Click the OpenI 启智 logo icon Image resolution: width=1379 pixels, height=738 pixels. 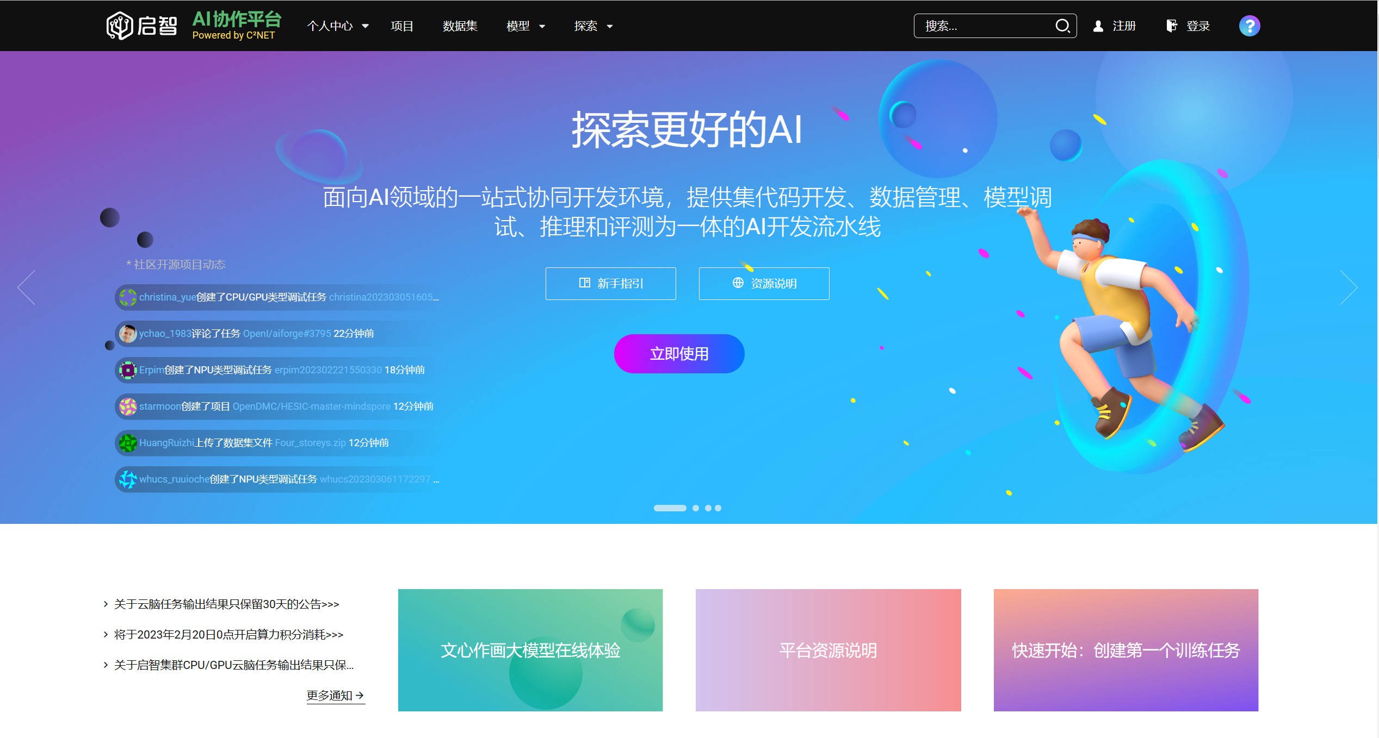pos(119,26)
